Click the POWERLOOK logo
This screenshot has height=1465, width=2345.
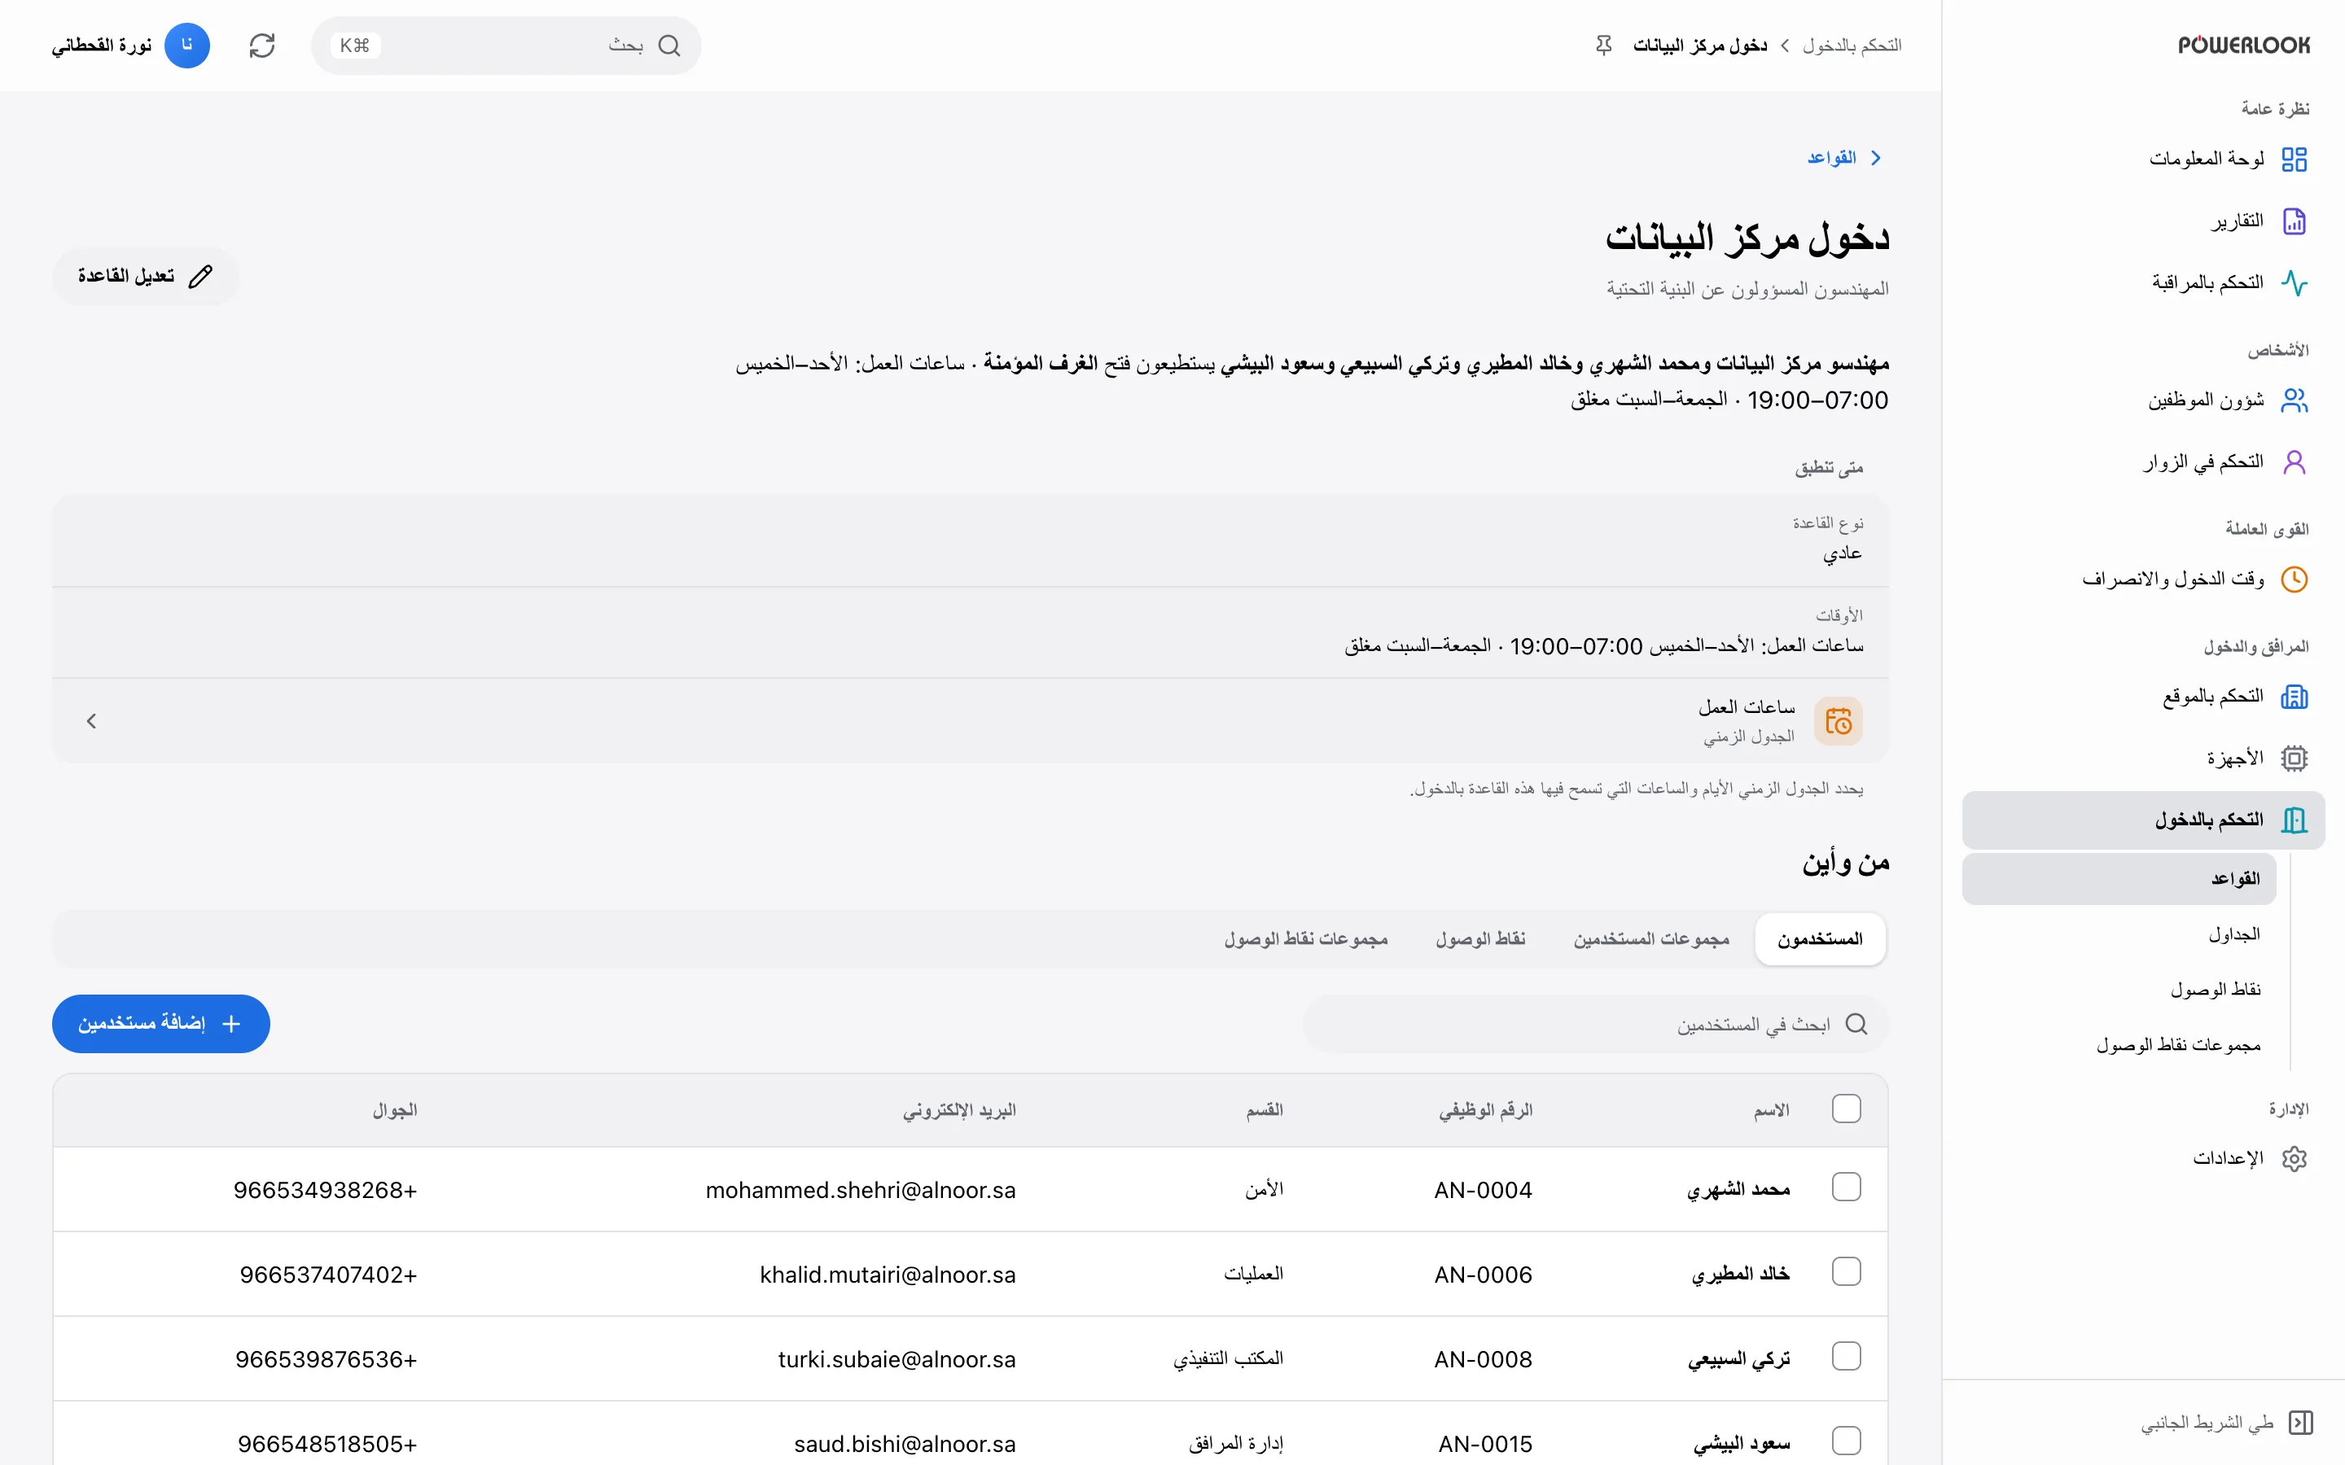coord(2243,46)
